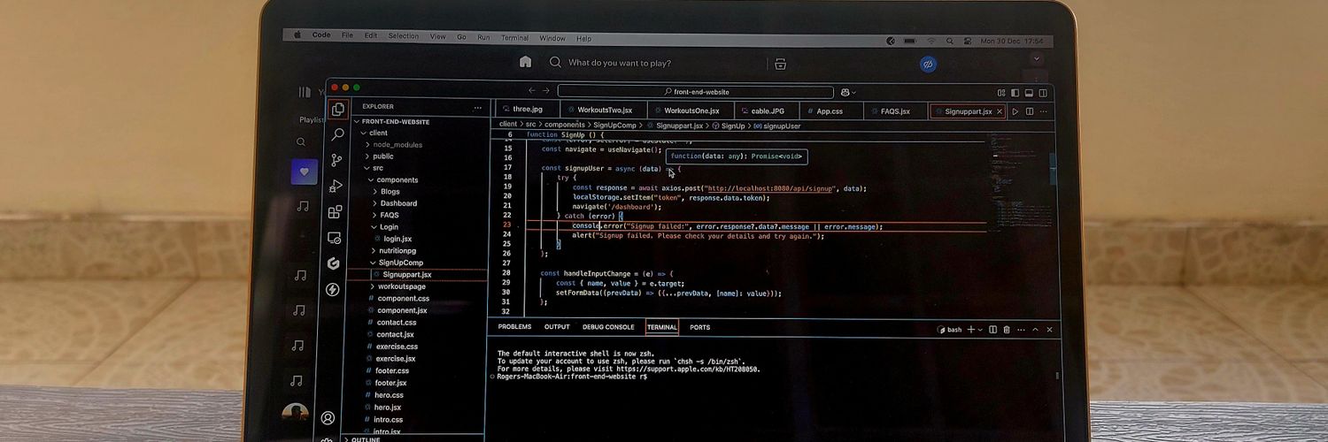Switch to the cable.JPG tab
This screenshot has height=442, width=1328.
point(768,110)
